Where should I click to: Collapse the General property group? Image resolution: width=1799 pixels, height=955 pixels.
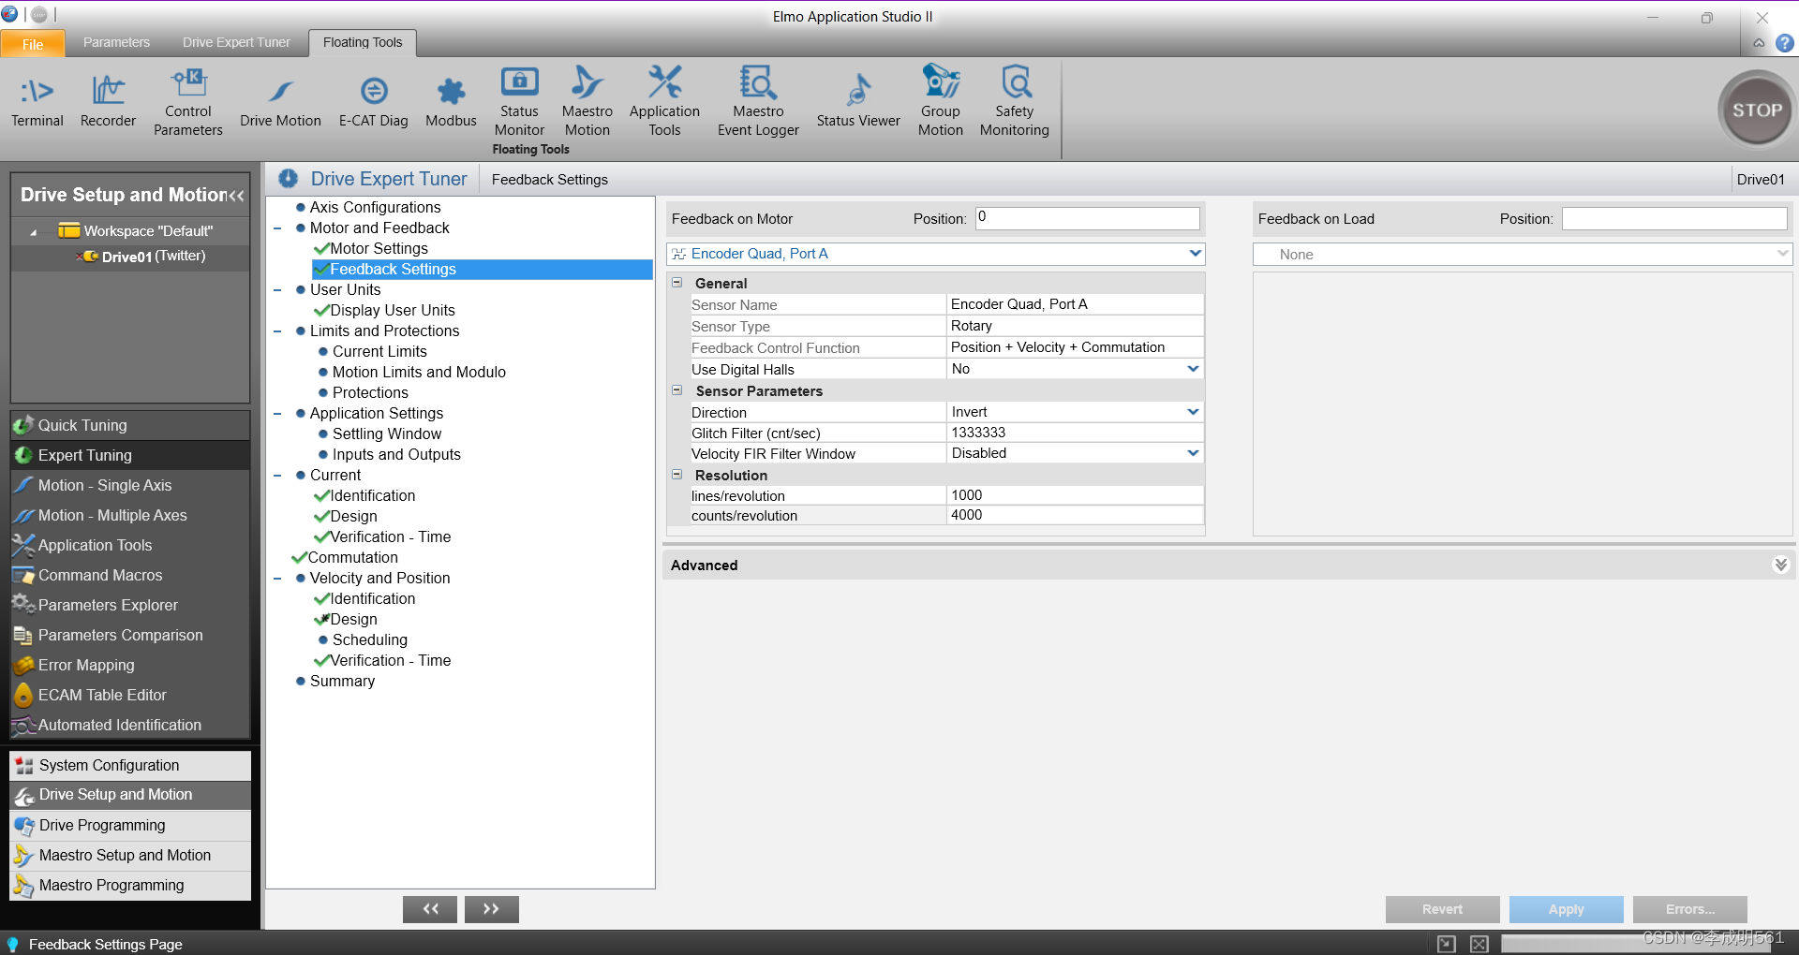click(x=677, y=283)
